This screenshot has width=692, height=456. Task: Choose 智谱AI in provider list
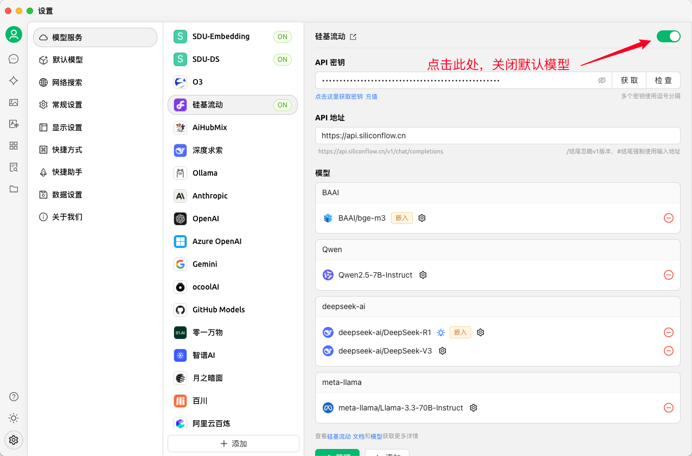click(233, 355)
